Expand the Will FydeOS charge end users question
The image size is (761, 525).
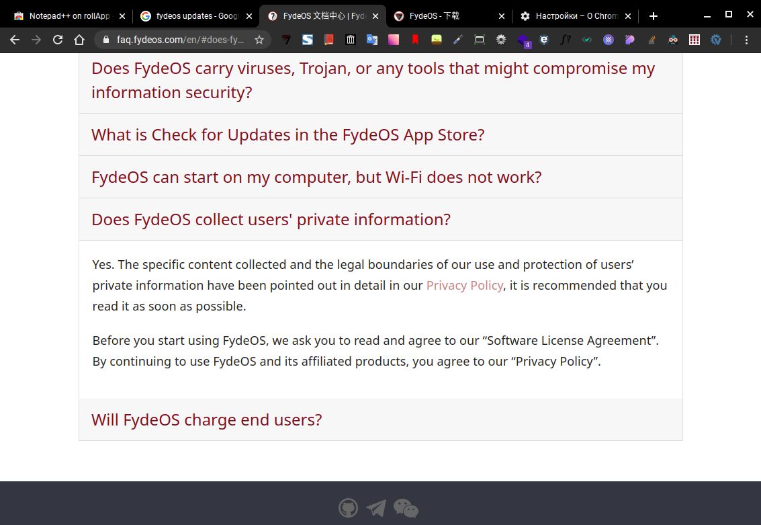[380, 419]
